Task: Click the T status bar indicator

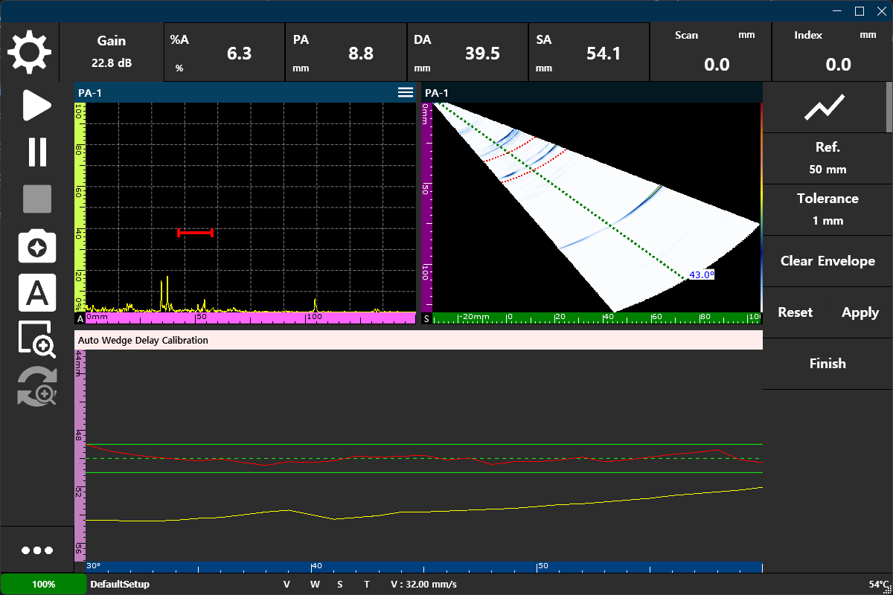Action: (x=366, y=584)
